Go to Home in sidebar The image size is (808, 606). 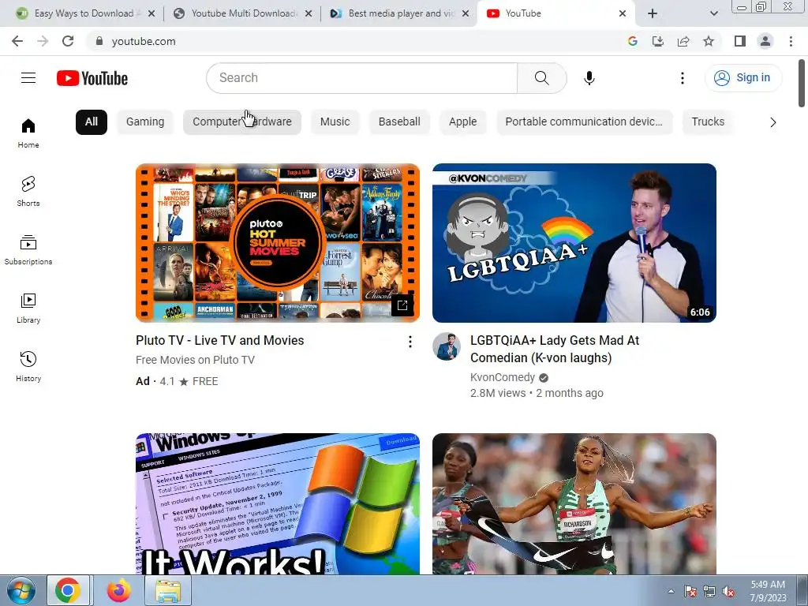(x=28, y=133)
